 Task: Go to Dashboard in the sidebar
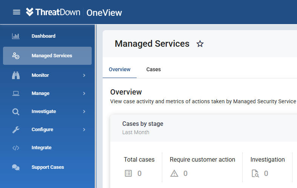click(47, 36)
